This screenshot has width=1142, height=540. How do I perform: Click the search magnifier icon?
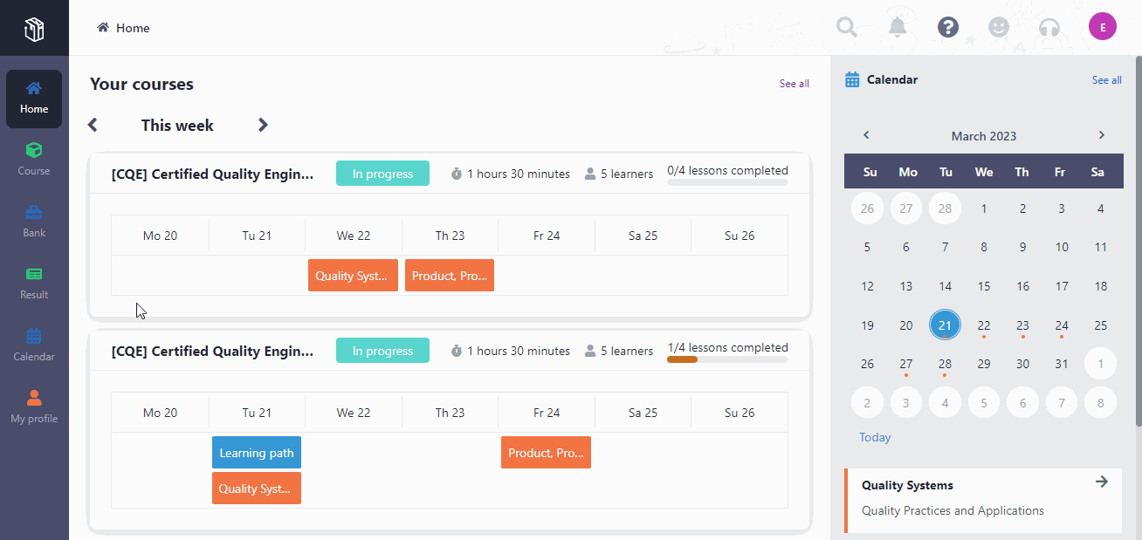845,27
